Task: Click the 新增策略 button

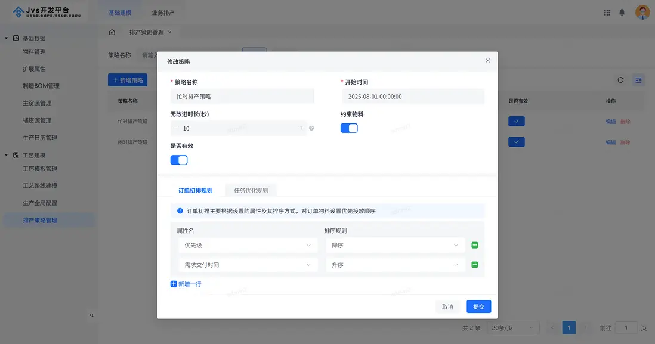Action: pos(128,80)
